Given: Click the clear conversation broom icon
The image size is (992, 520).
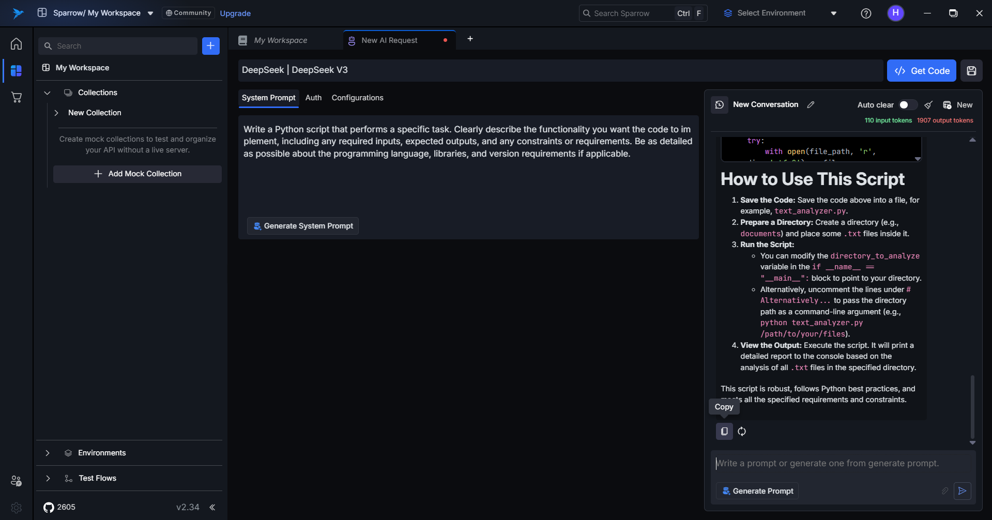Looking at the screenshot, I should tap(928, 105).
